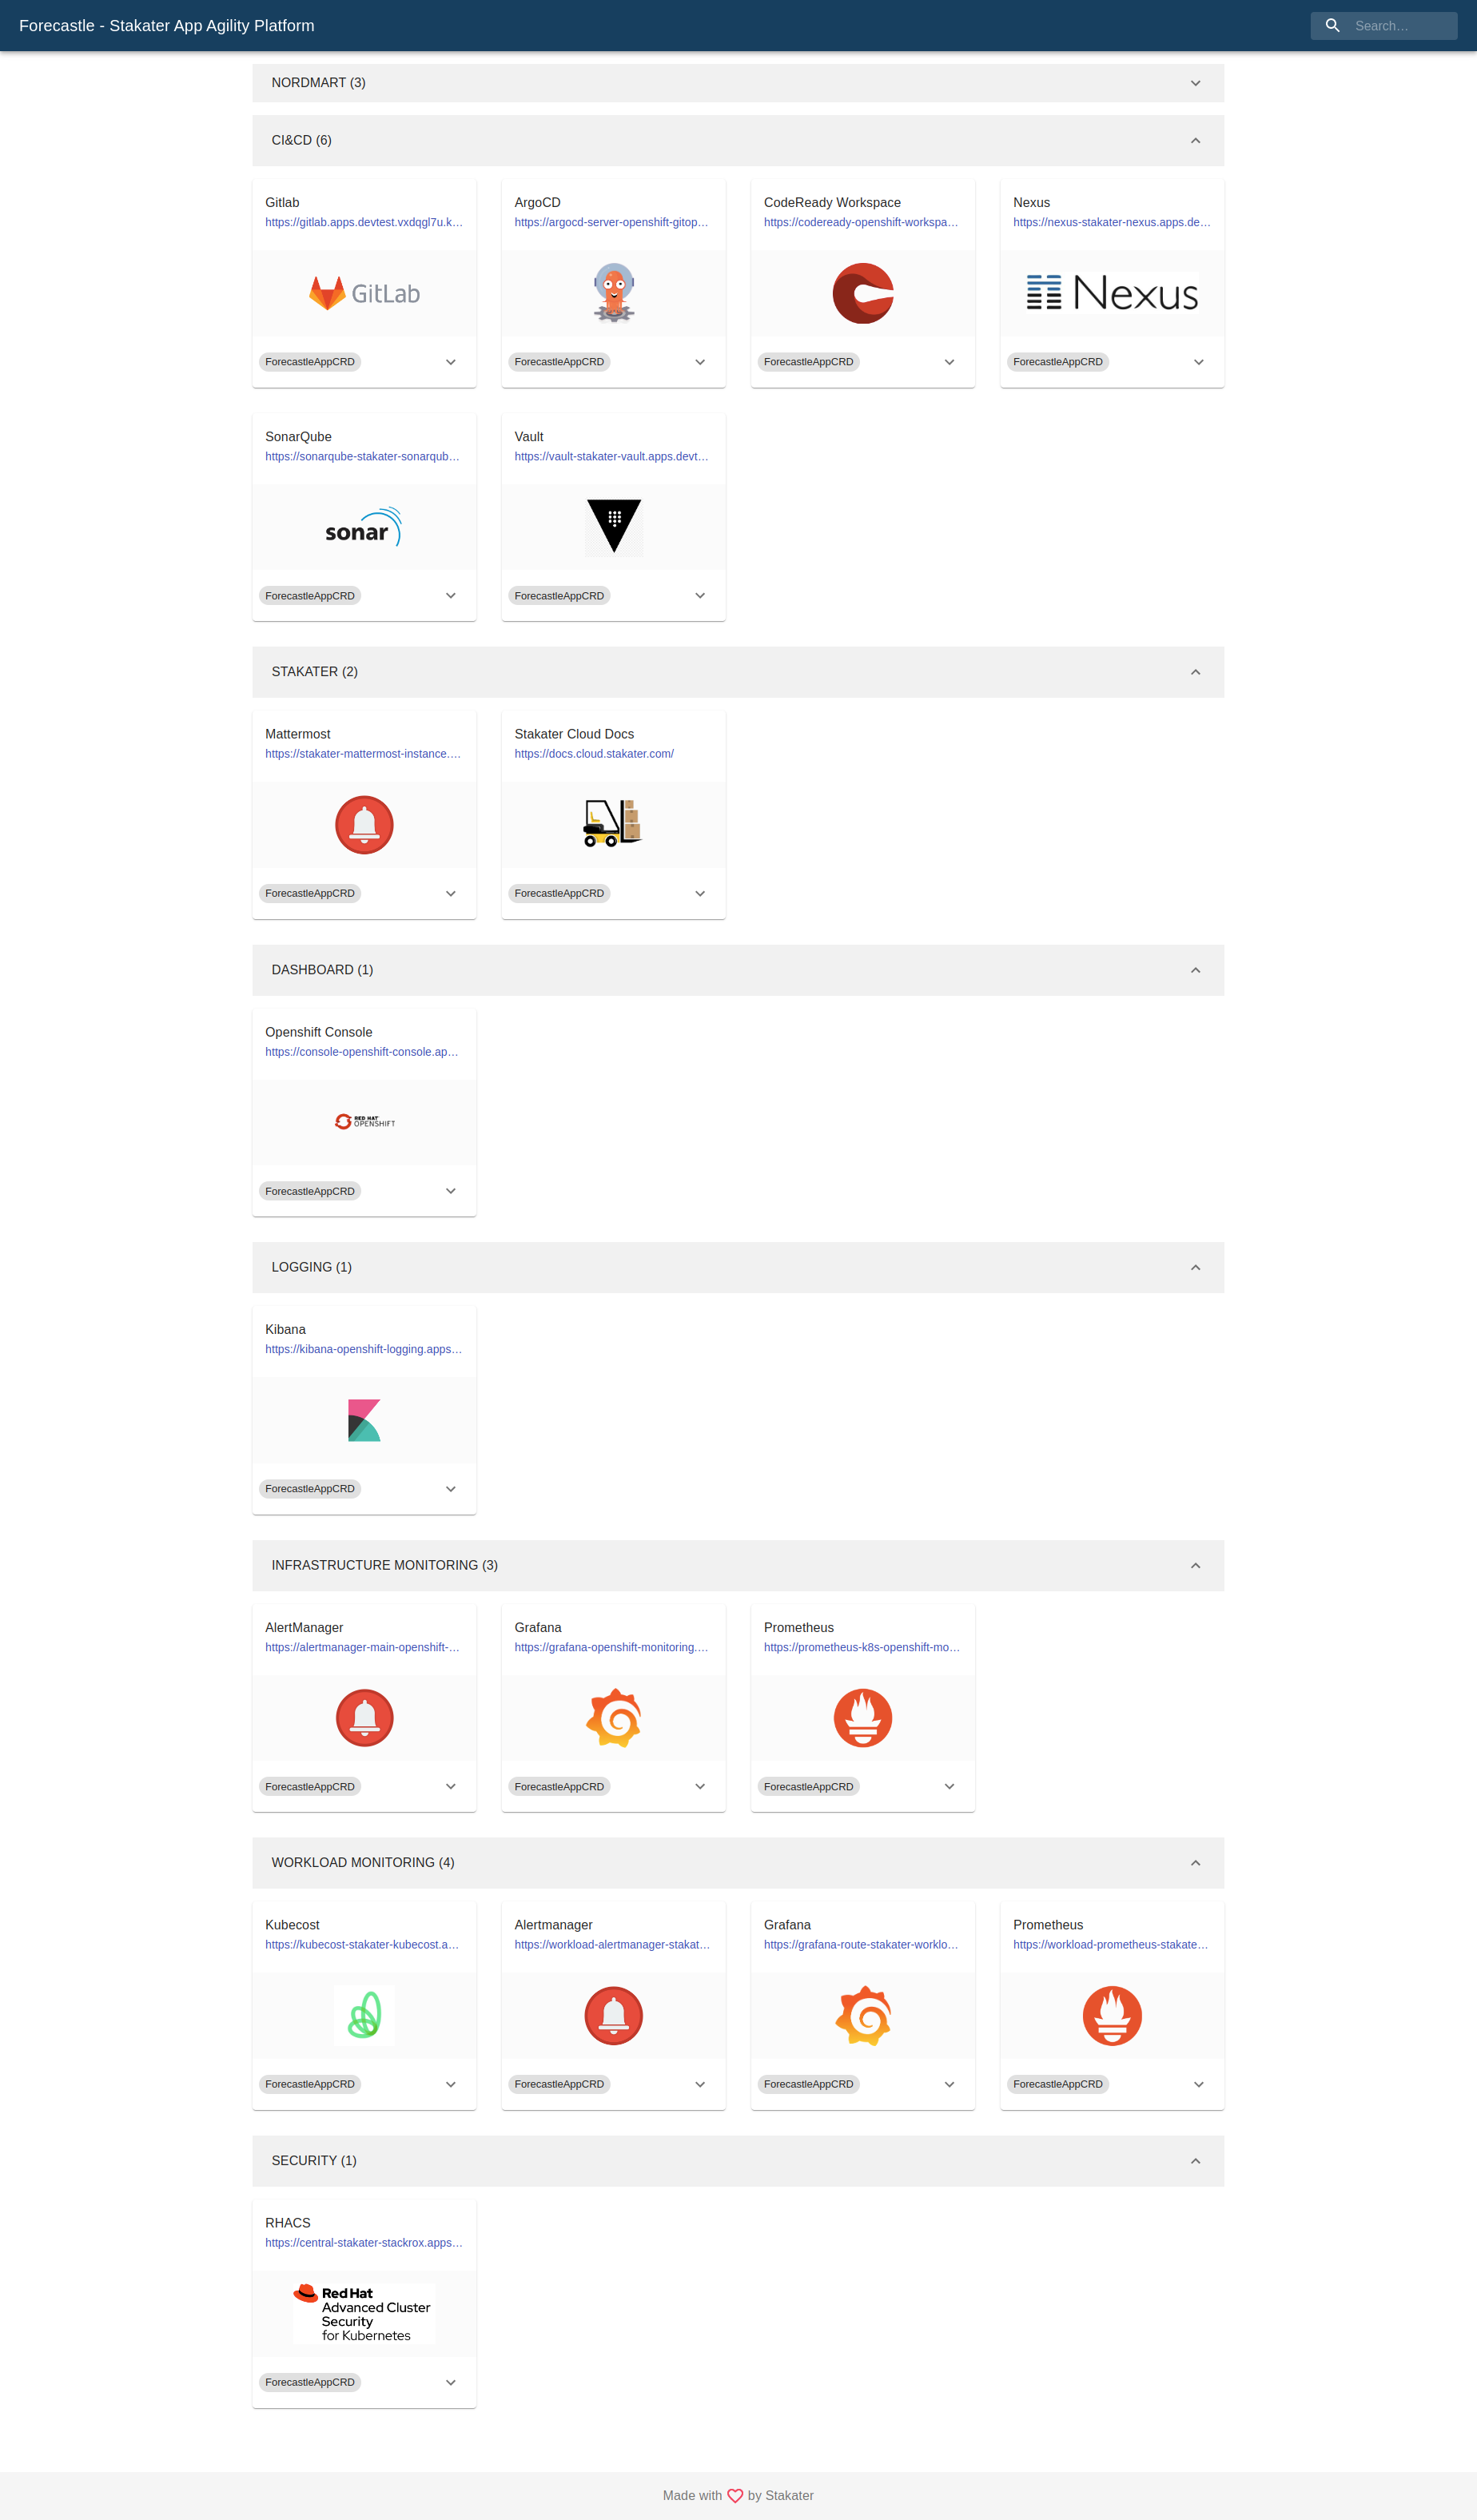Click the Kibana logo icon
Image resolution: width=1477 pixels, height=2520 pixels.
(363, 1421)
